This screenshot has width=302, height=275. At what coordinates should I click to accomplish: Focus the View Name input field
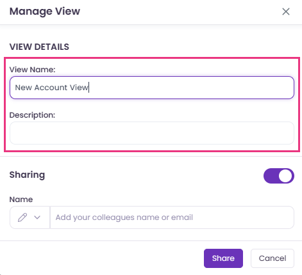152,88
